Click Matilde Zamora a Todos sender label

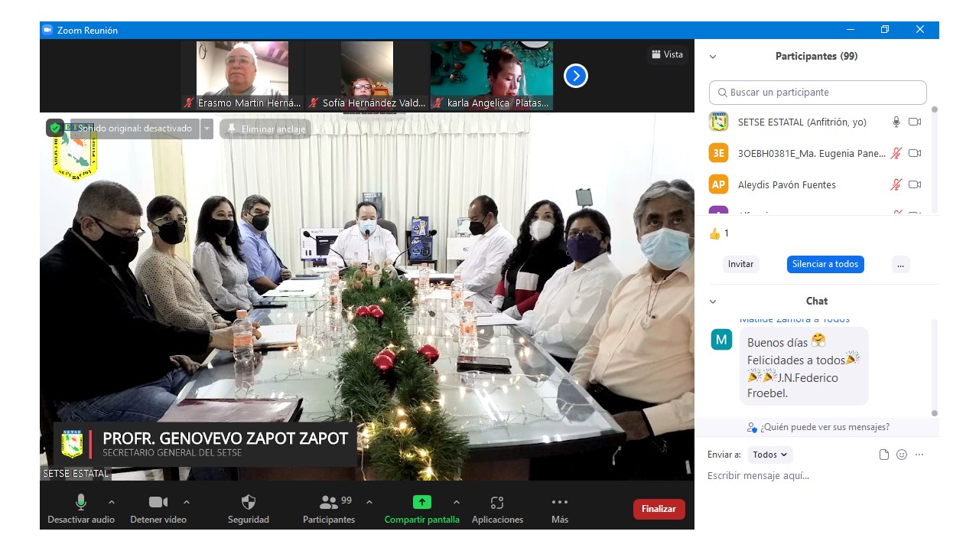click(795, 319)
